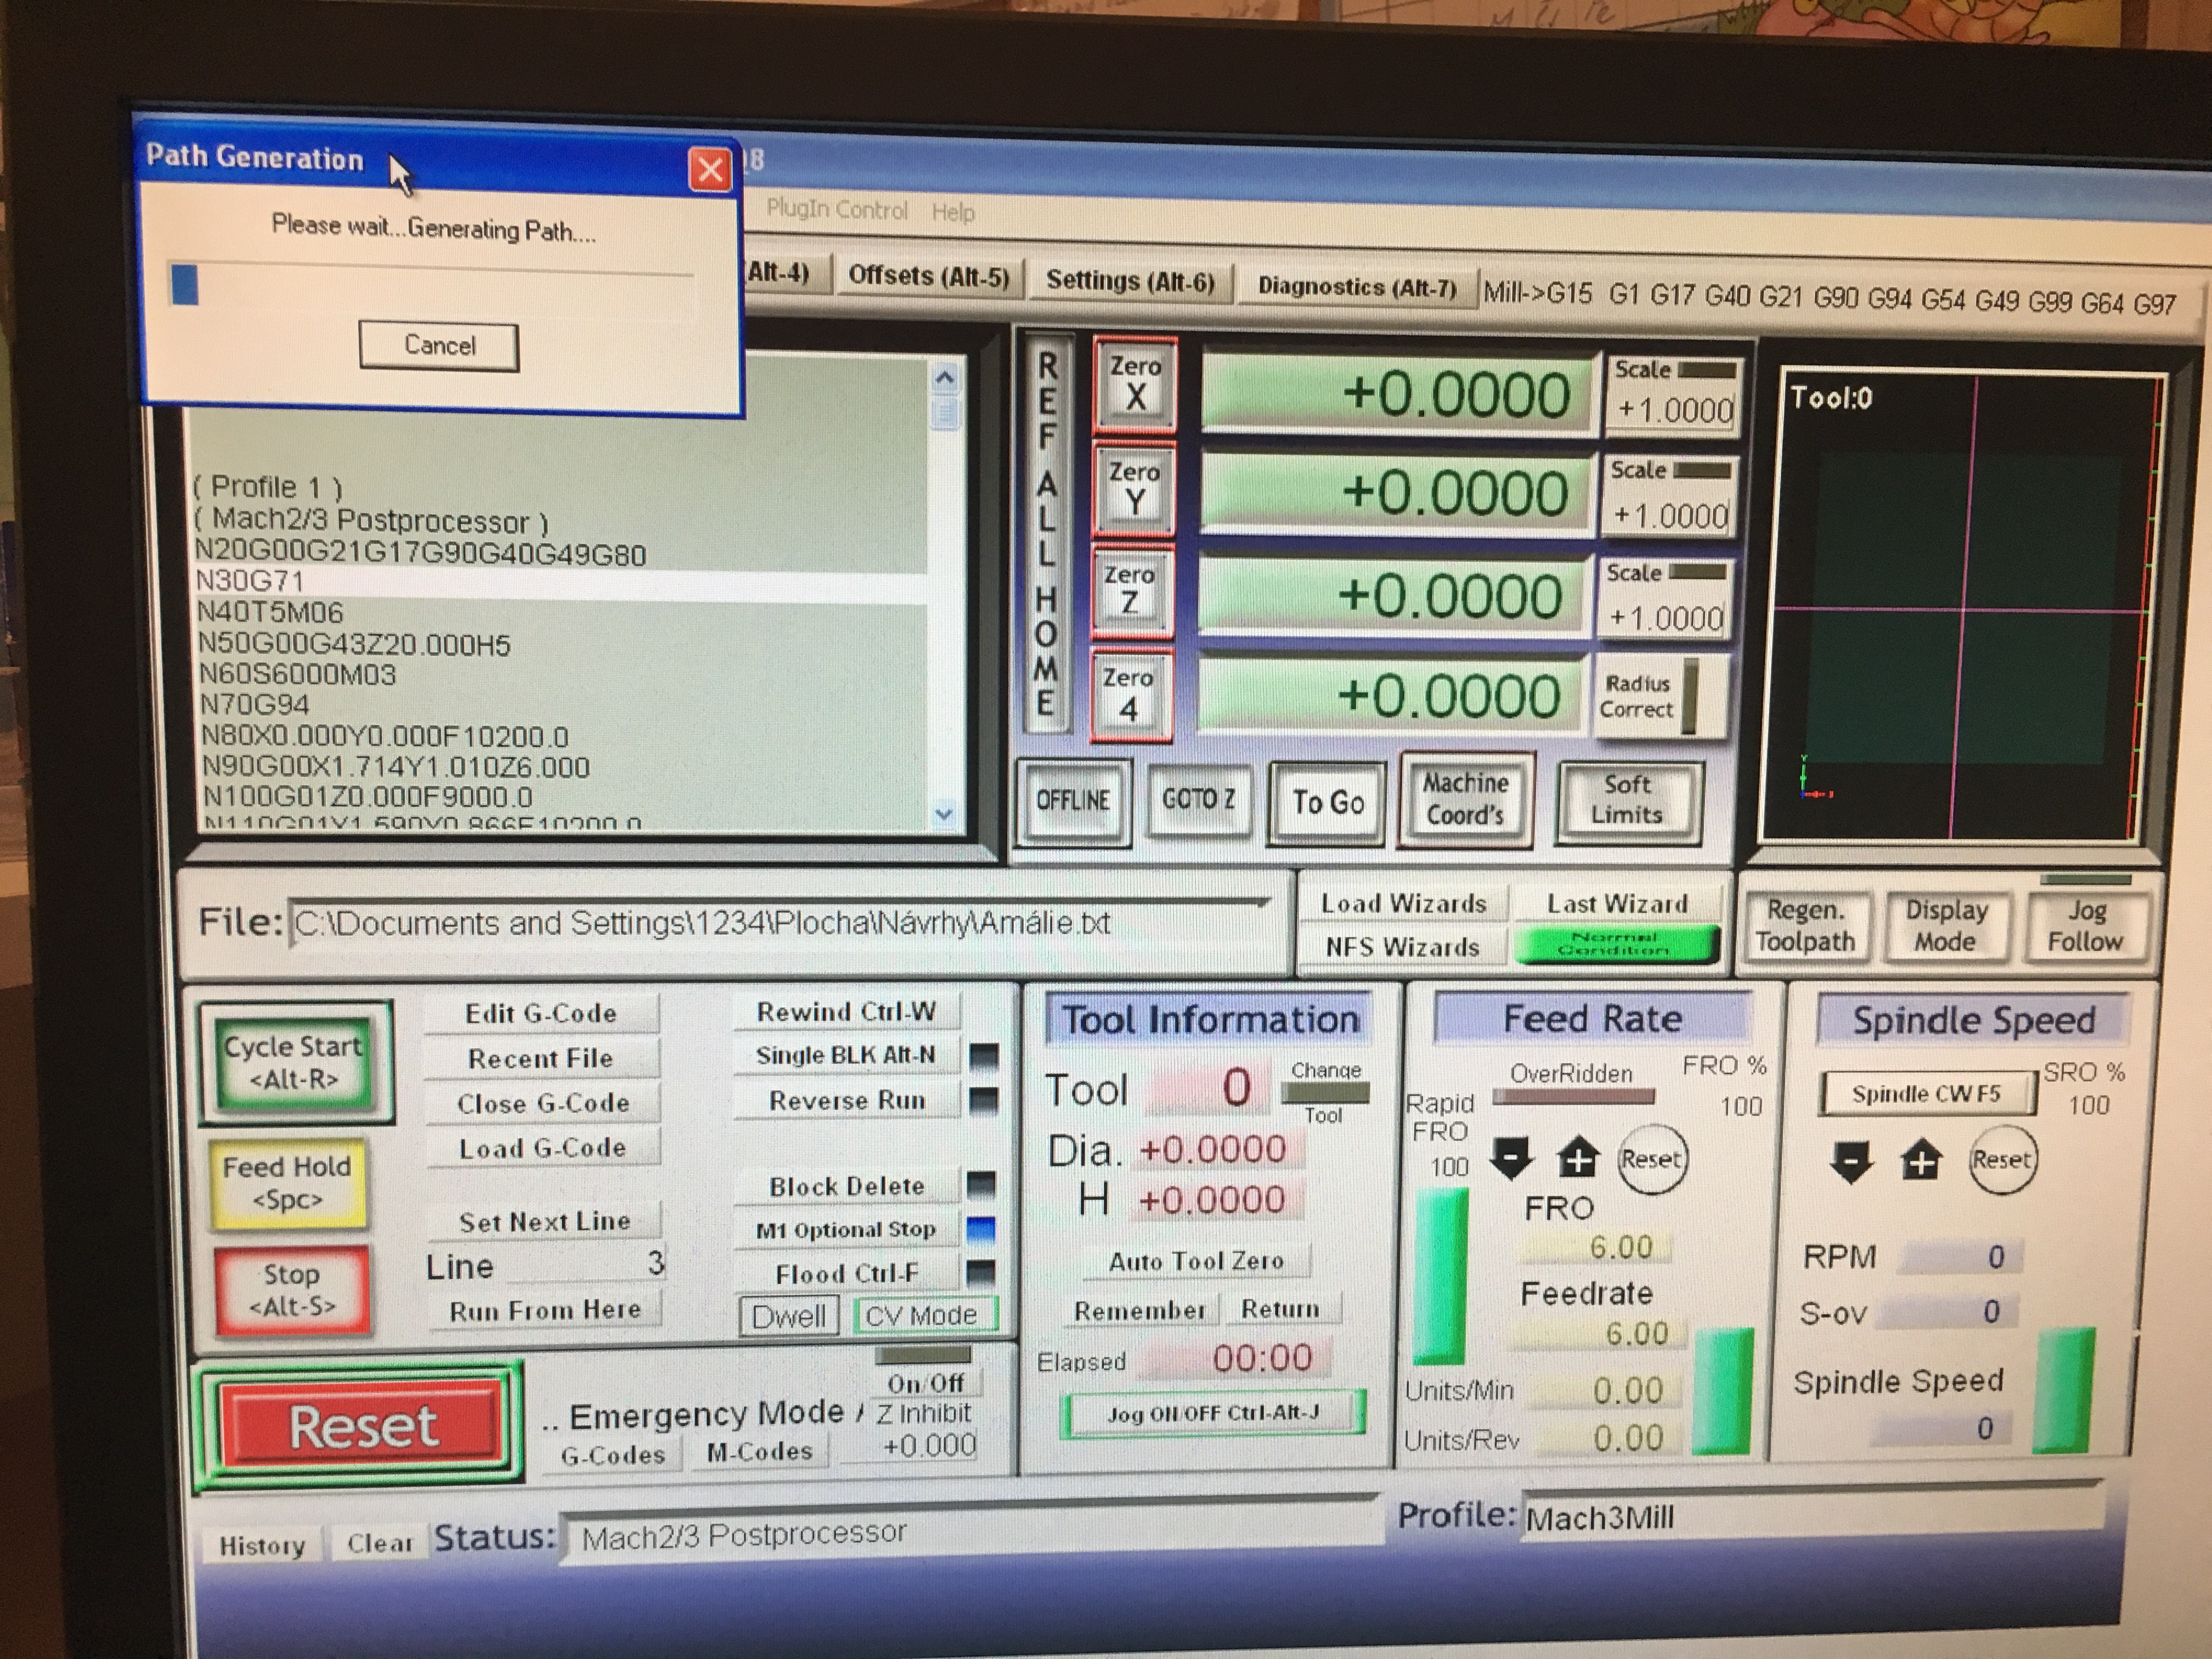Open the Settings (Alt-6) tab

click(x=1130, y=281)
